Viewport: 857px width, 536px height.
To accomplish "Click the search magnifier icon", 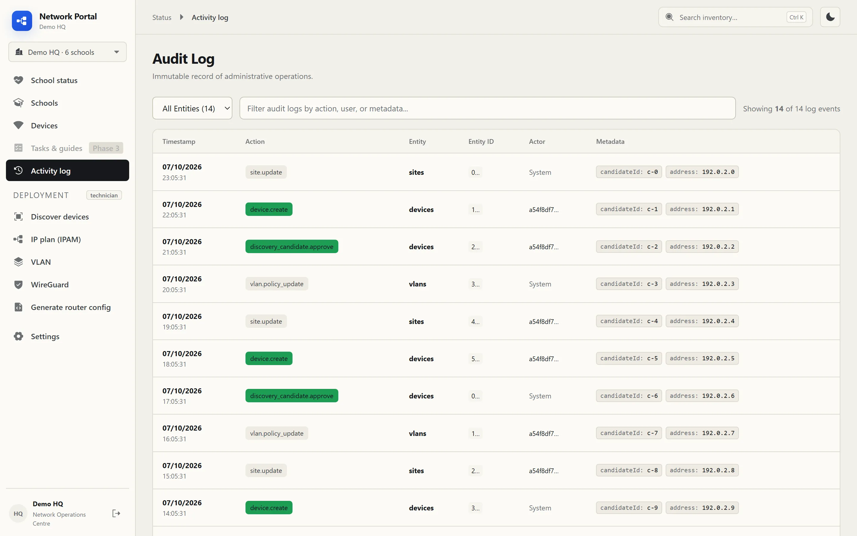I will (669, 17).
